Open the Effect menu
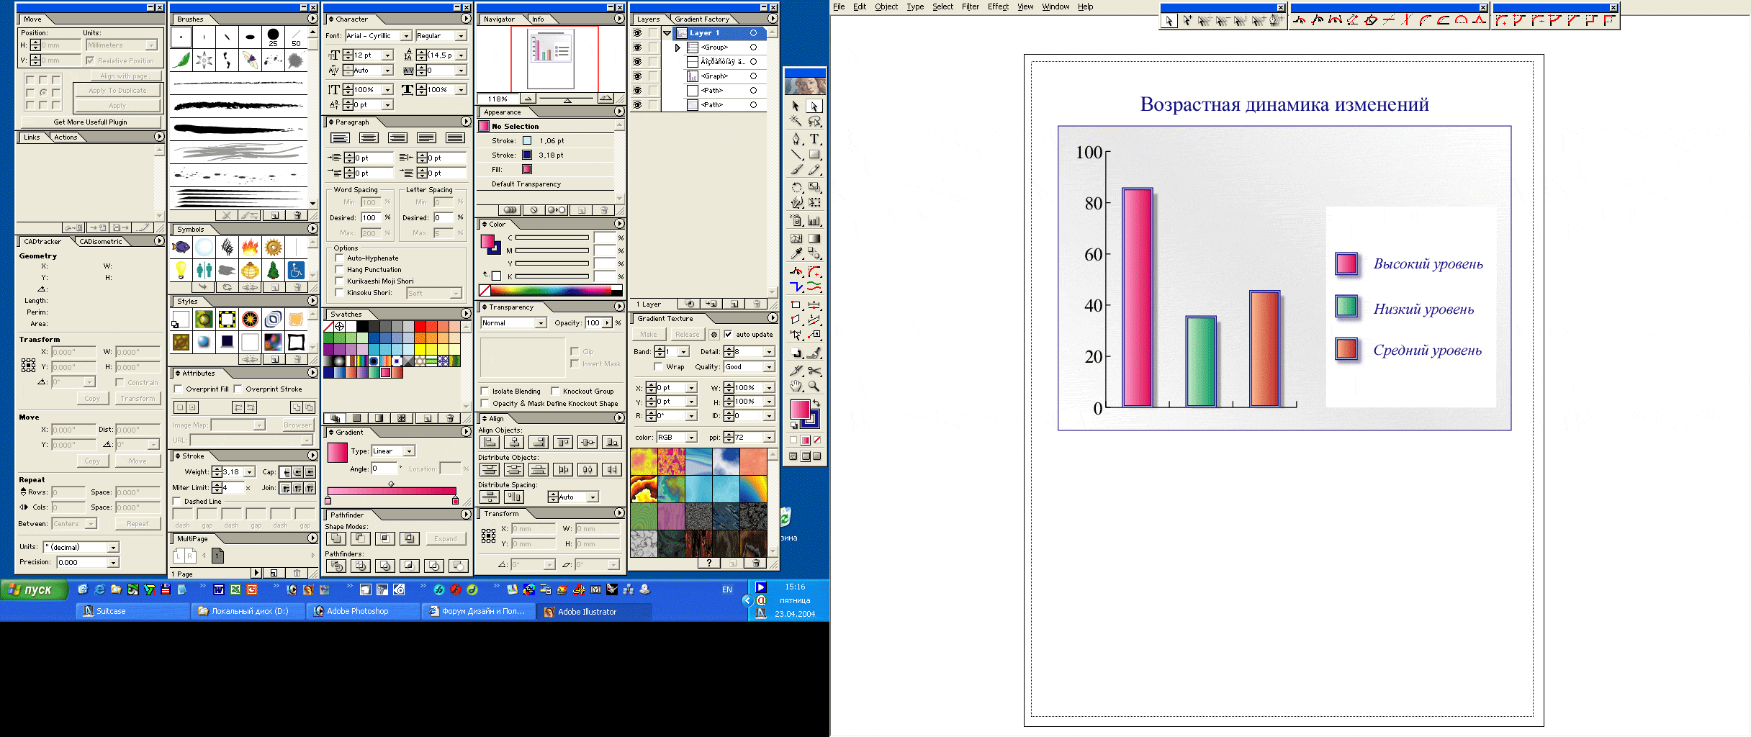The width and height of the screenshot is (1751, 737). (998, 6)
